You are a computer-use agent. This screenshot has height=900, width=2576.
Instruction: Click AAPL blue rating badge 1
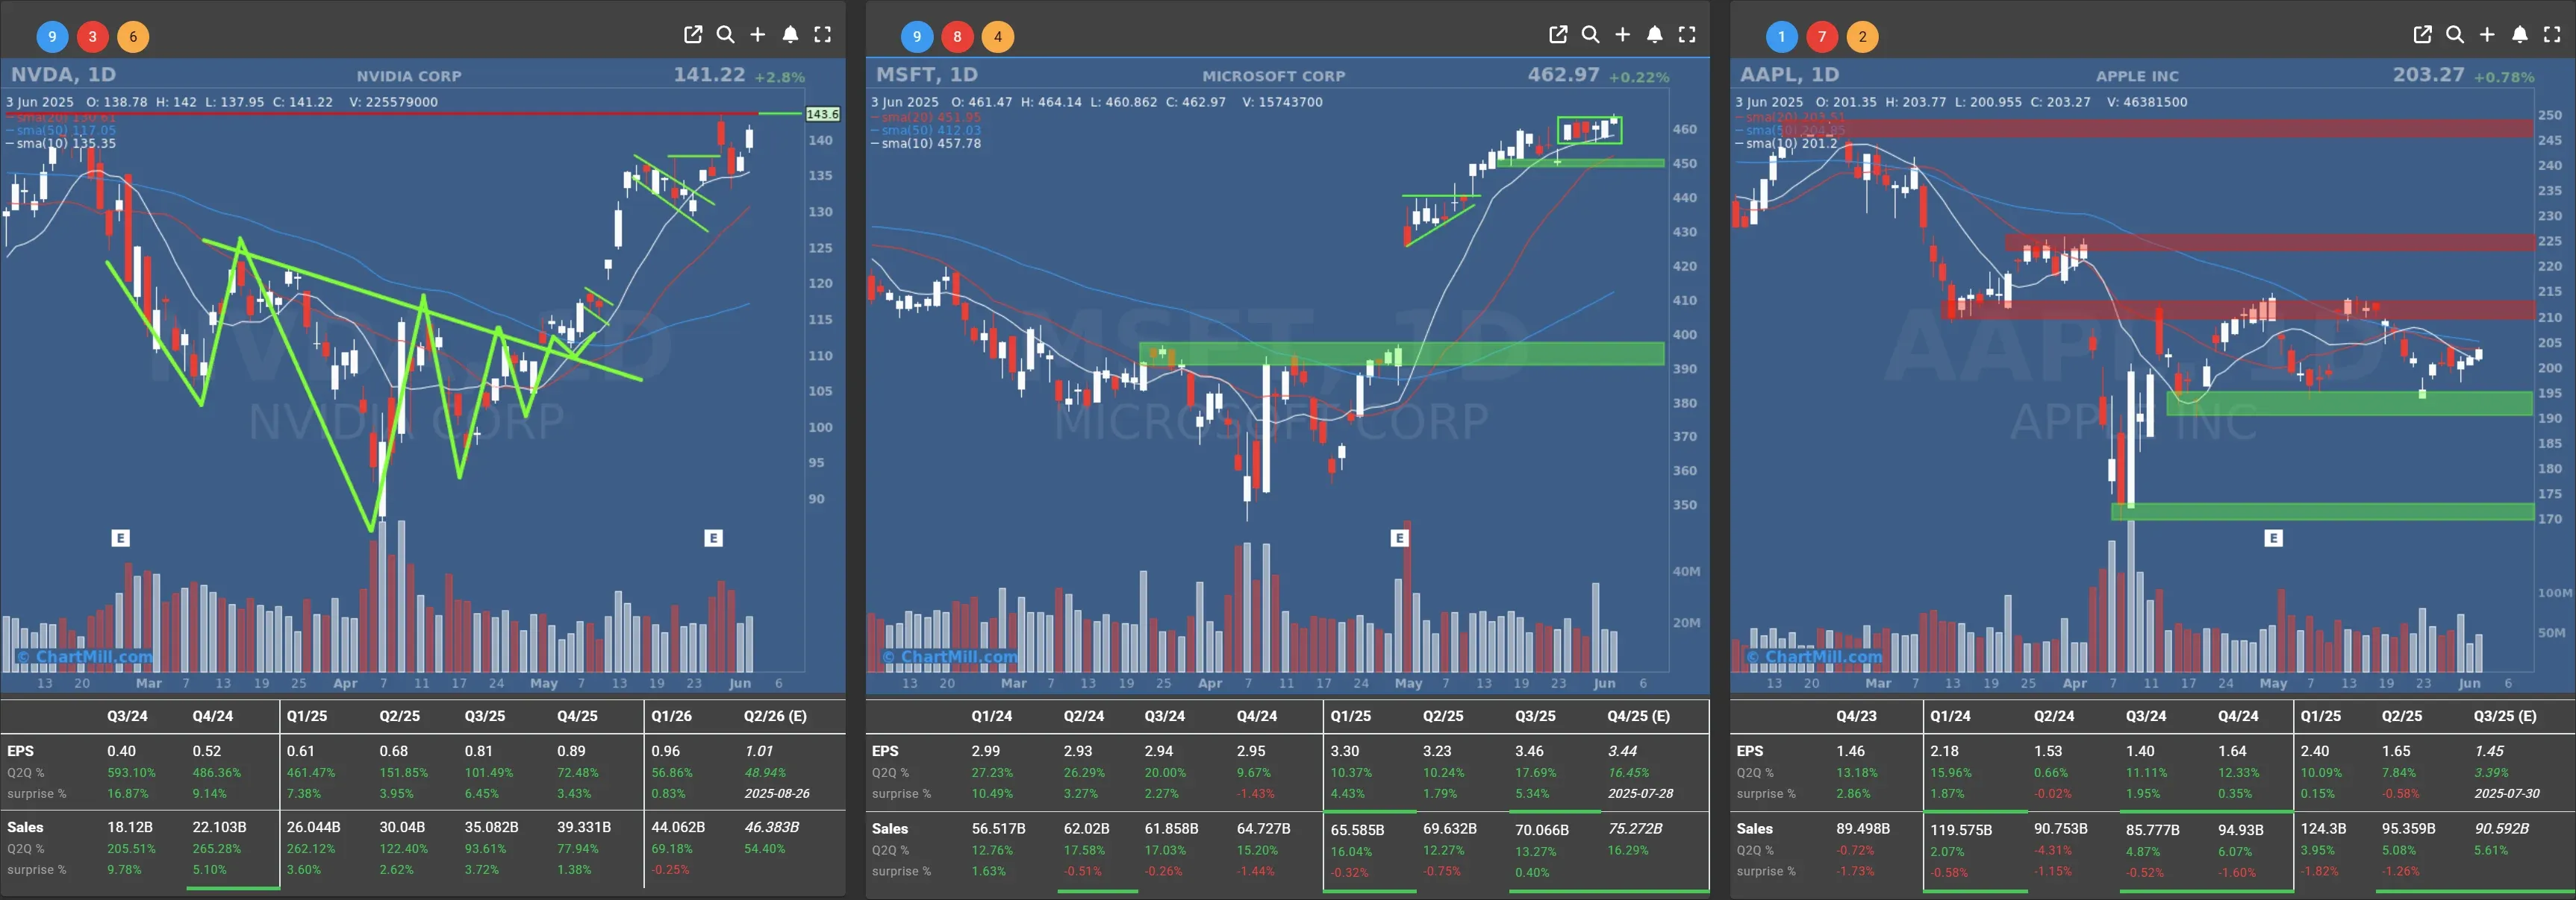pos(1781,37)
